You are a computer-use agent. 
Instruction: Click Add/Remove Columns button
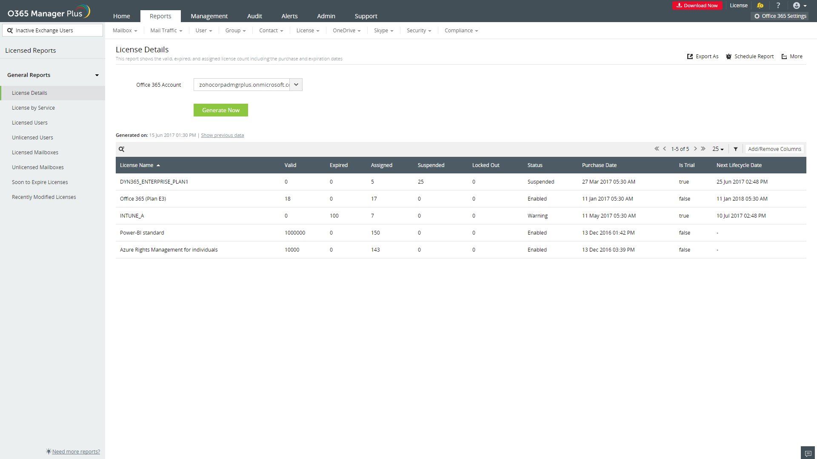coord(774,149)
